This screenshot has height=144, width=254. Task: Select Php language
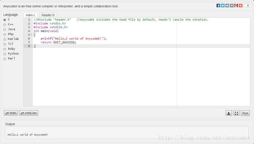point(5,34)
